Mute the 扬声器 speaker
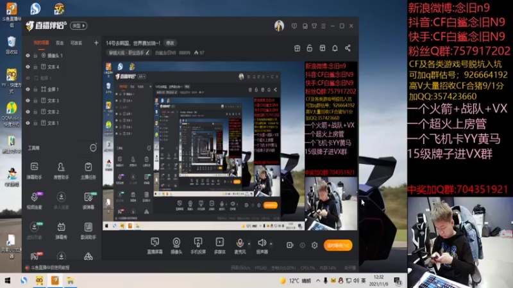The width and height of the screenshot is (513, 288). [x=262, y=246]
